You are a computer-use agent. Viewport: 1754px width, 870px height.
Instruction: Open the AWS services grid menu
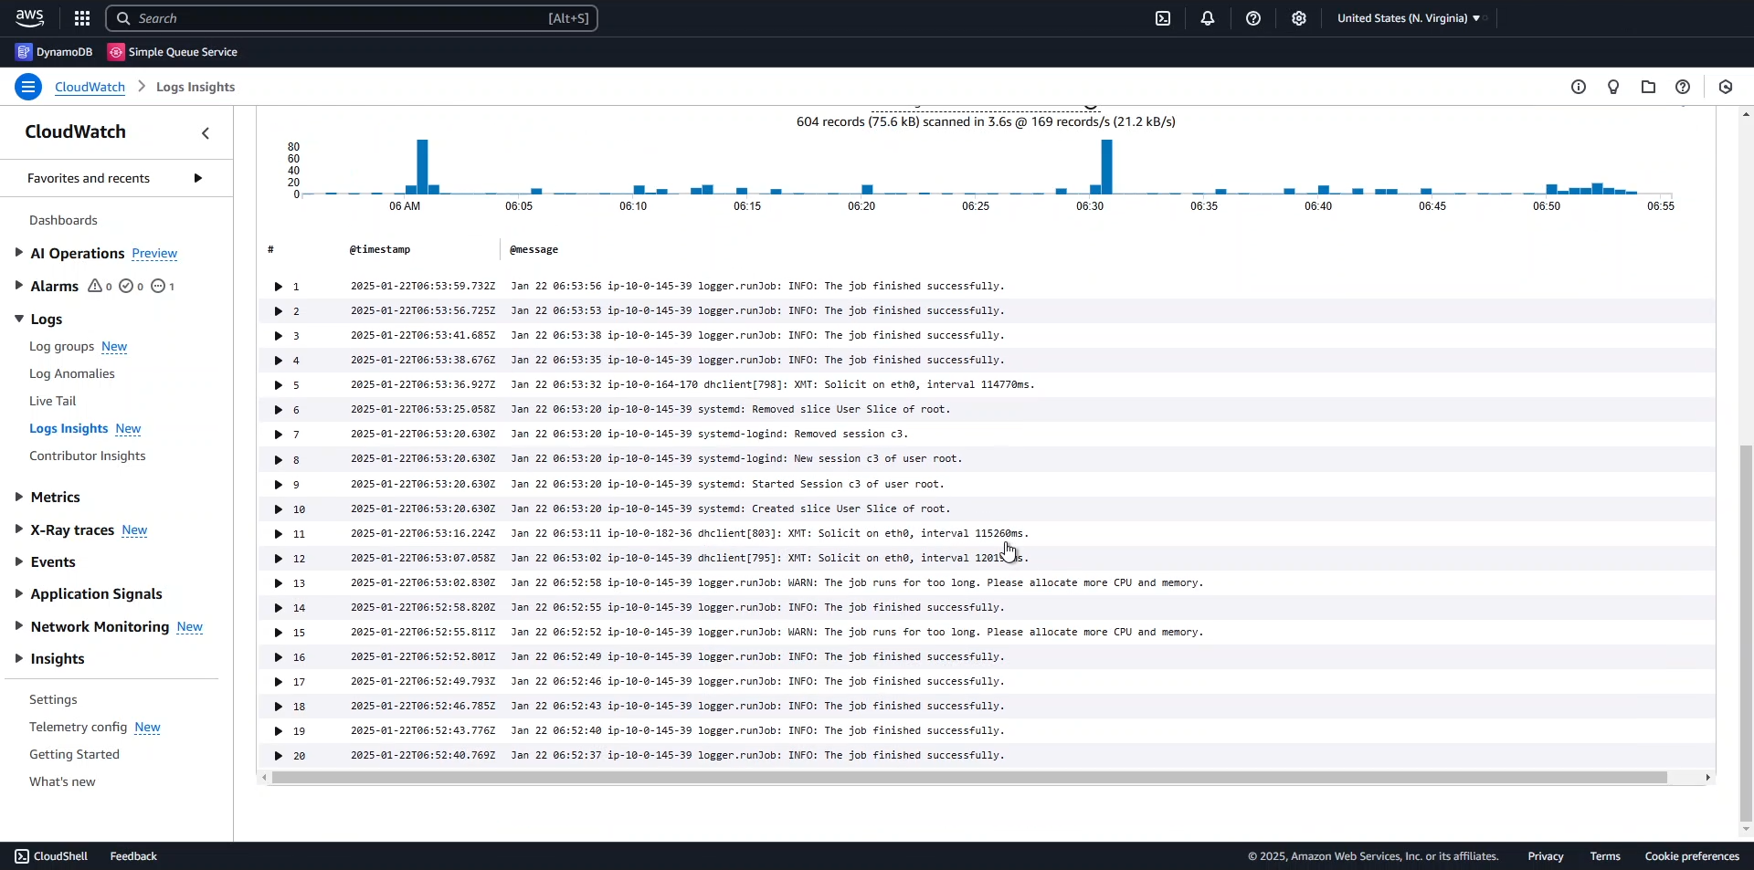tap(82, 18)
